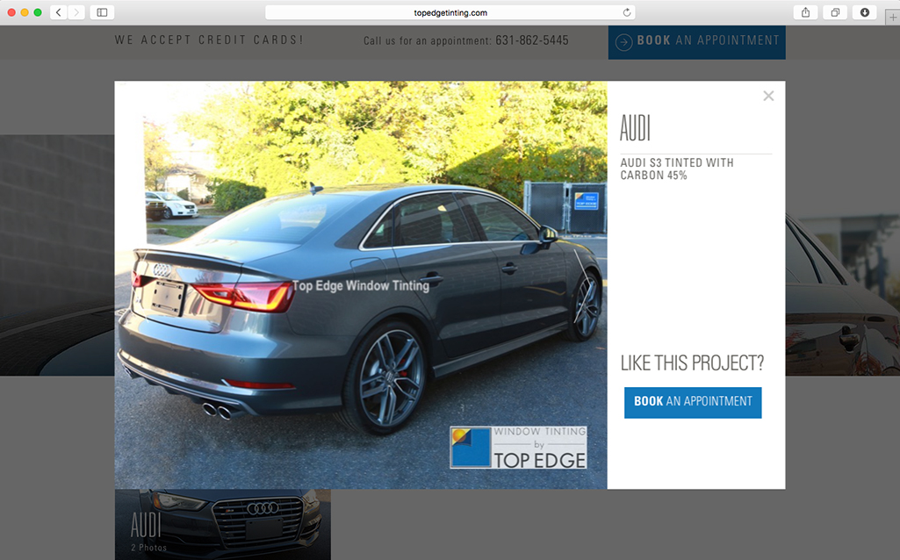Open the Safari downloads list

point(864,12)
